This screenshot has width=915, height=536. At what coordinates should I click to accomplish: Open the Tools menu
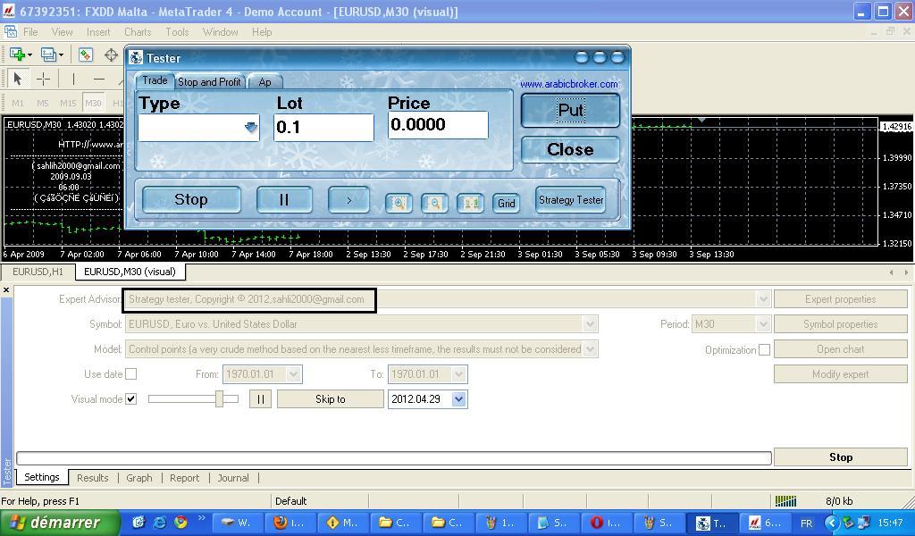point(177,31)
